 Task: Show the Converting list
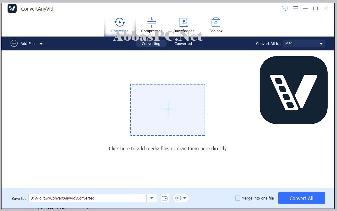pyautogui.click(x=151, y=43)
